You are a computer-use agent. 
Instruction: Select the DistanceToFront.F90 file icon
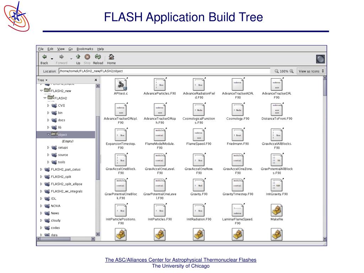[x=277, y=109]
